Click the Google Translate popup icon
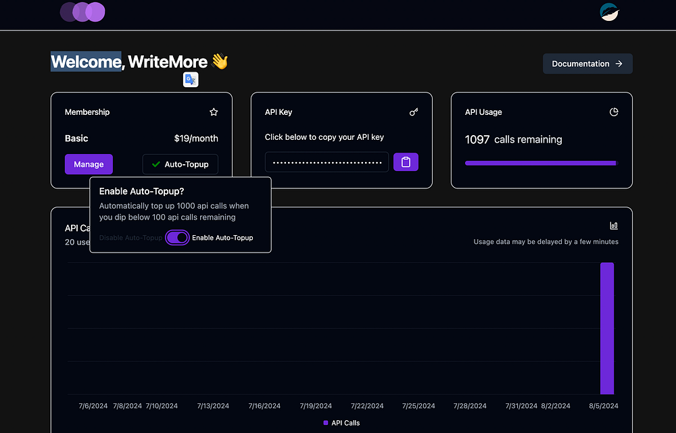Image resolution: width=676 pixels, height=433 pixels. [191, 80]
